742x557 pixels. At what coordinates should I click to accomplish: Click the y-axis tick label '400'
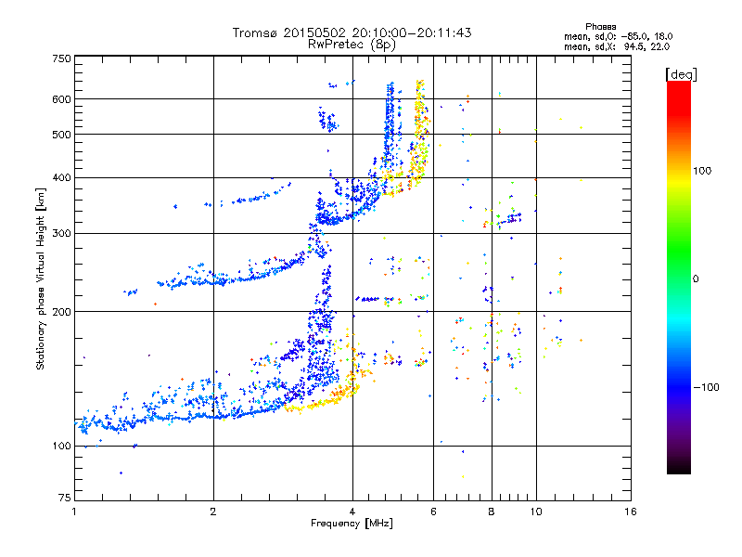62,177
